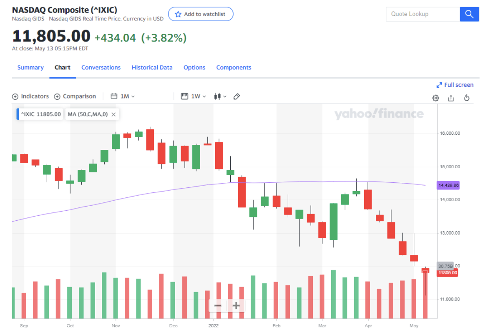This screenshot has width=488, height=333.
Task: Zoom in with the plus button
Action: pyautogui.click(x=236, y=305)
